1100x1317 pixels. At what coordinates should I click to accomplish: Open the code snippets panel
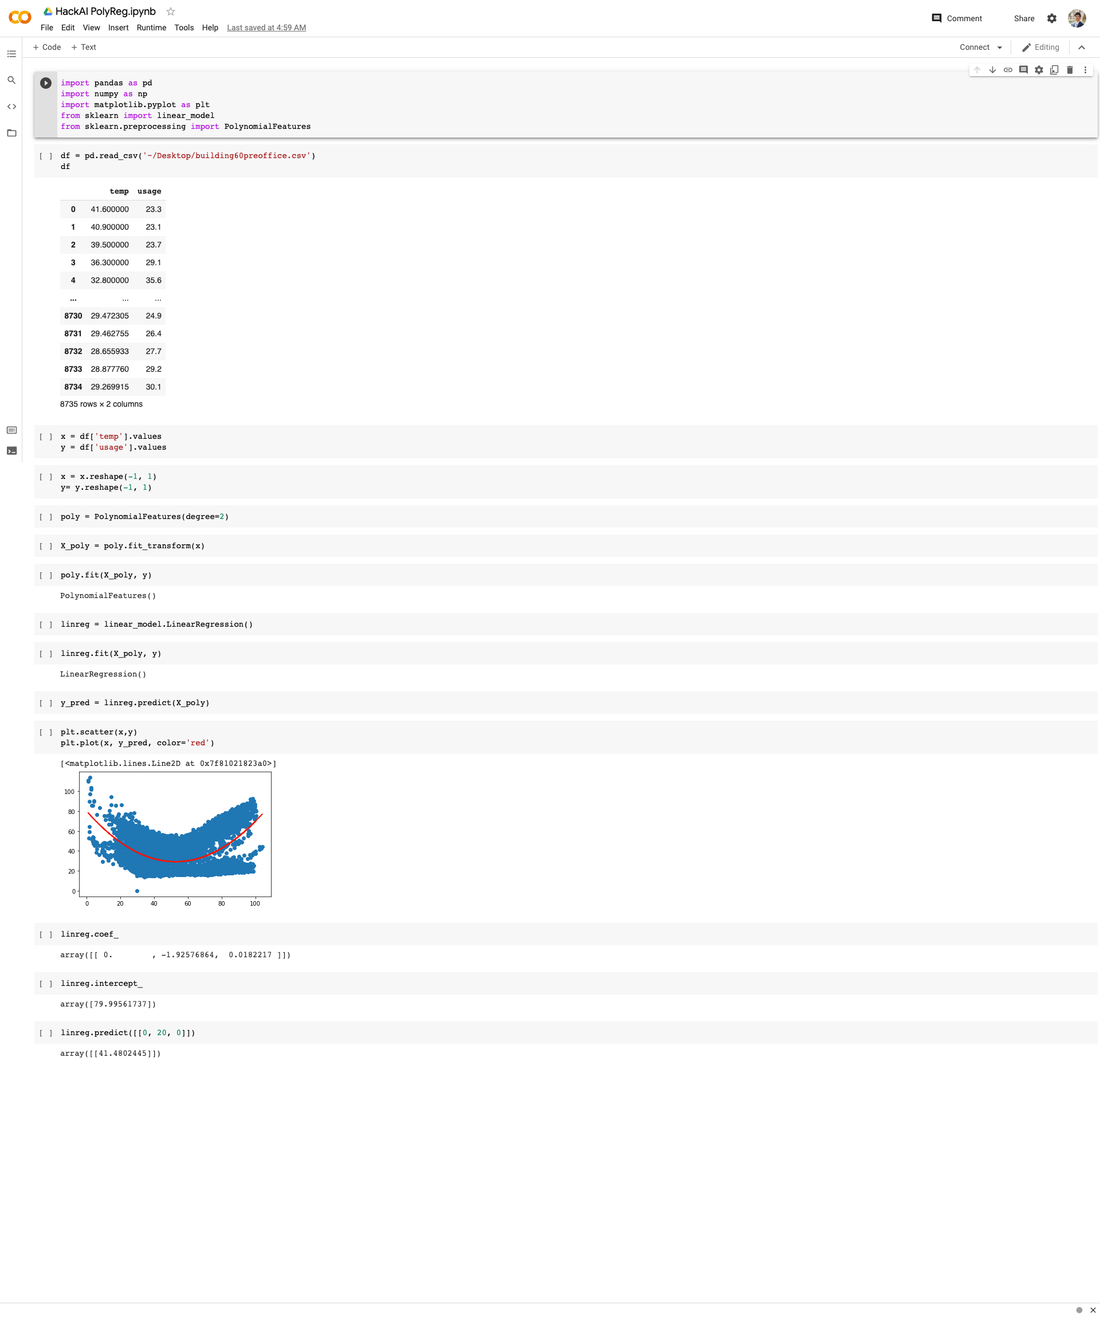coord(11,107)
